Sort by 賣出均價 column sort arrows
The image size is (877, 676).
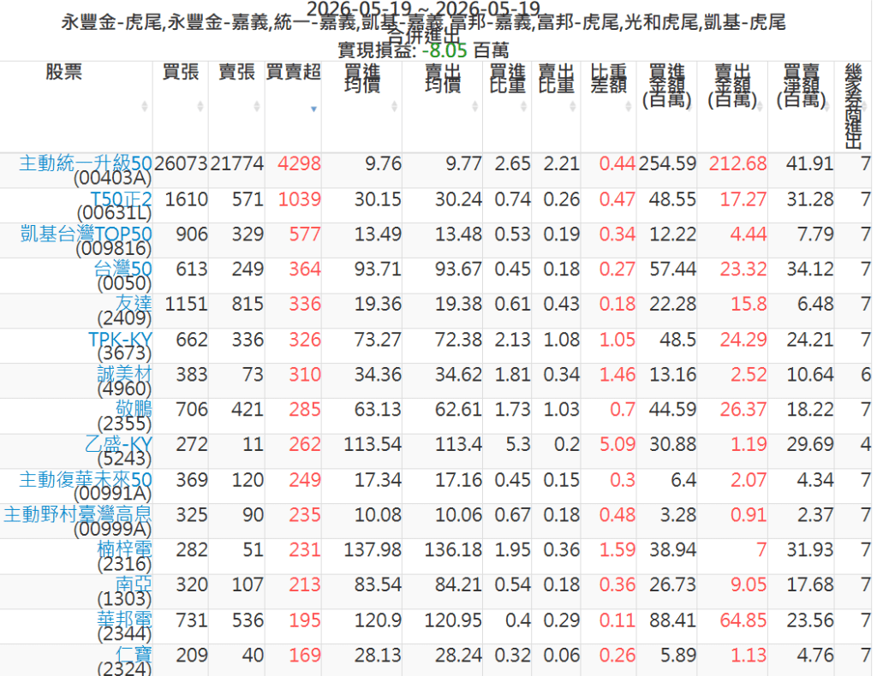(474, 106)
